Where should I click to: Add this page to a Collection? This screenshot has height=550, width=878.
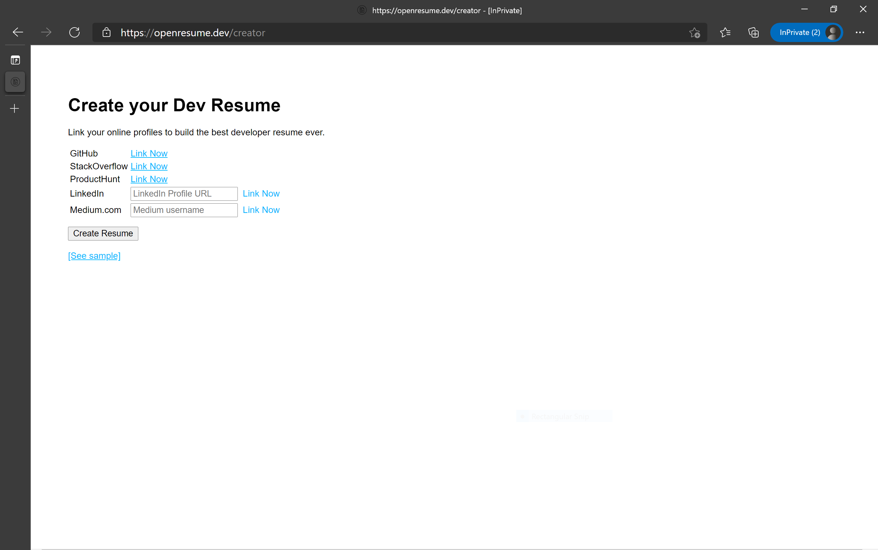753,32
